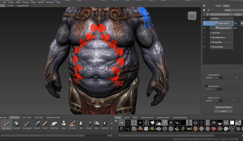243x141 pixels.
Task: Click the Paint Layer 1 strength field
Action: pyautogui.click(x=237, y=23)
